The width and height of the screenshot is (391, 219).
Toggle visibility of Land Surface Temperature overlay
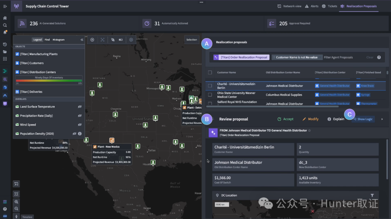click(x=80, y=107)
